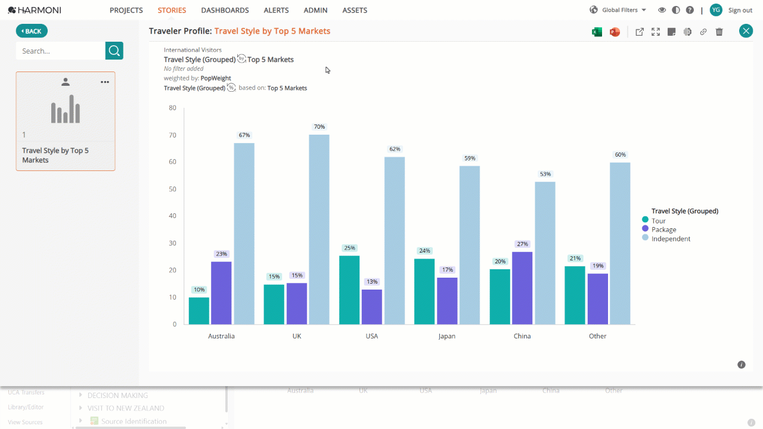
Task: Expand the chart to fullscreen
Action: tap(656, 32)
